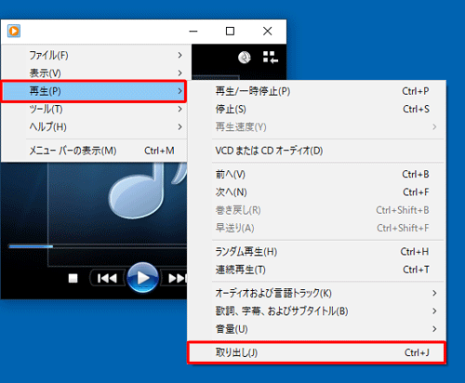Close the Media Player window
465x383 pixels.
(268, 31)
